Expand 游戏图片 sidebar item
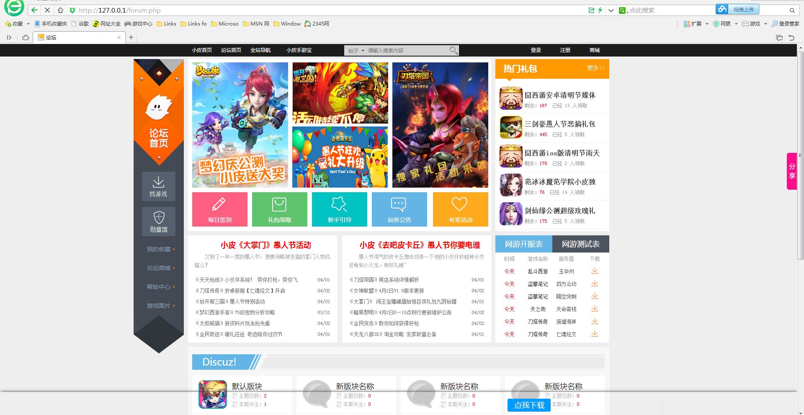 coord(161,306)
